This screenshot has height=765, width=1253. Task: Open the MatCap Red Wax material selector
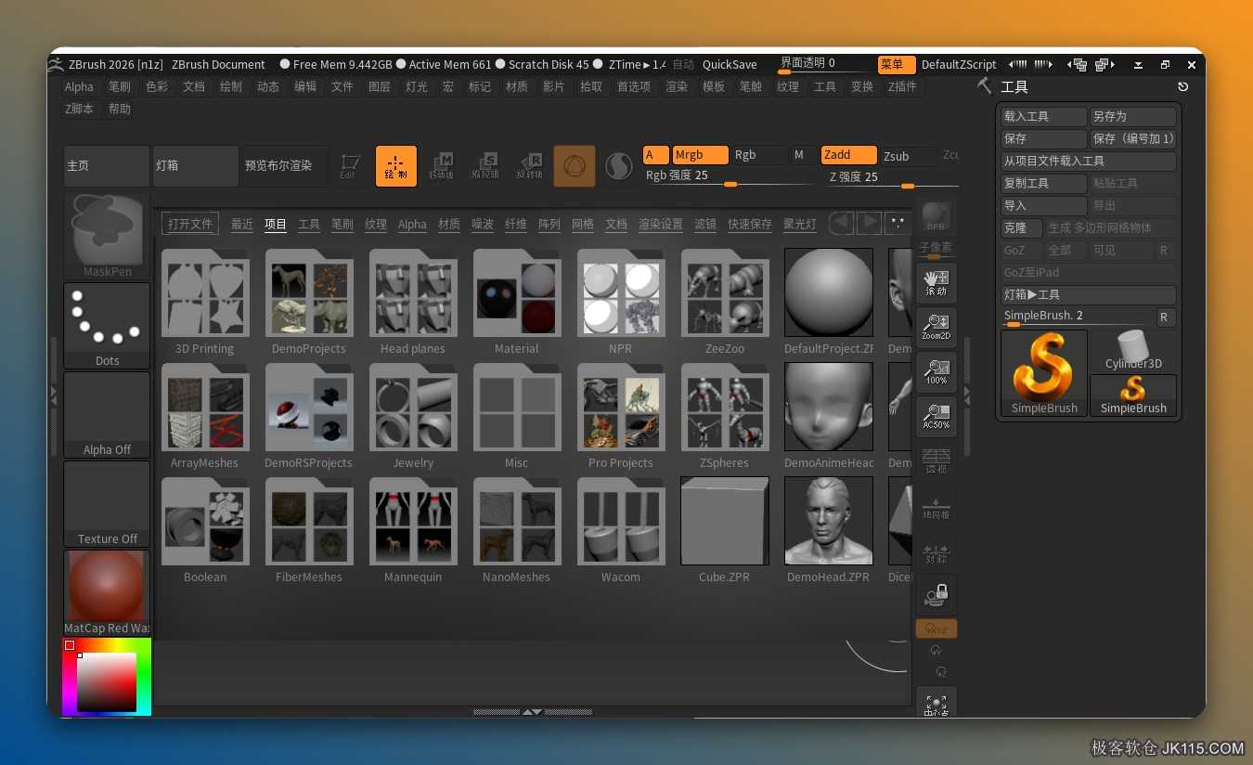tap(108, 593)
